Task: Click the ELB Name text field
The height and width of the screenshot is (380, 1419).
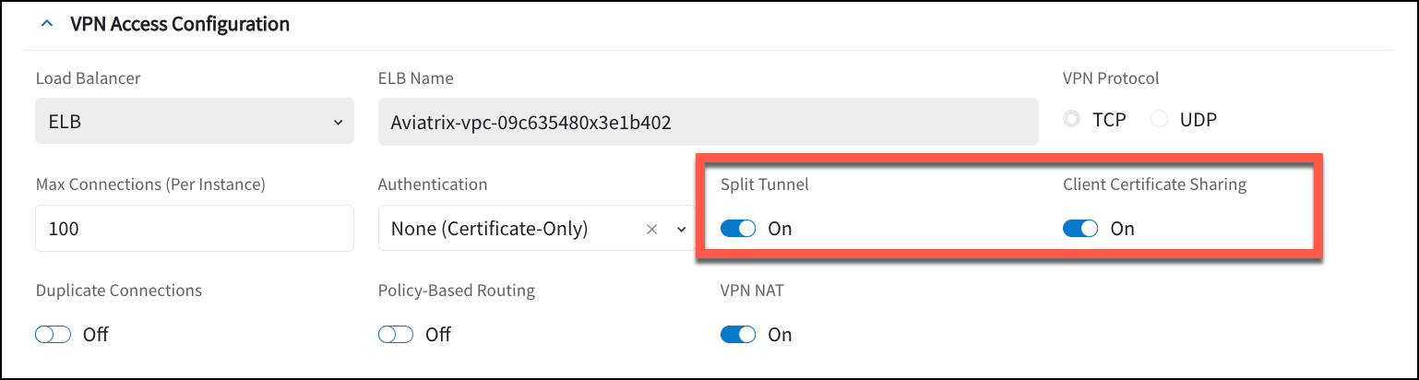Action: coord(708,121)
